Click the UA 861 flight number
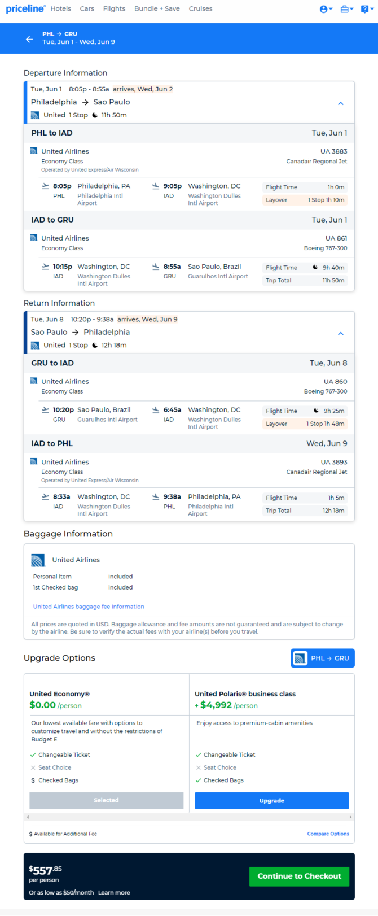 (336, 238)
